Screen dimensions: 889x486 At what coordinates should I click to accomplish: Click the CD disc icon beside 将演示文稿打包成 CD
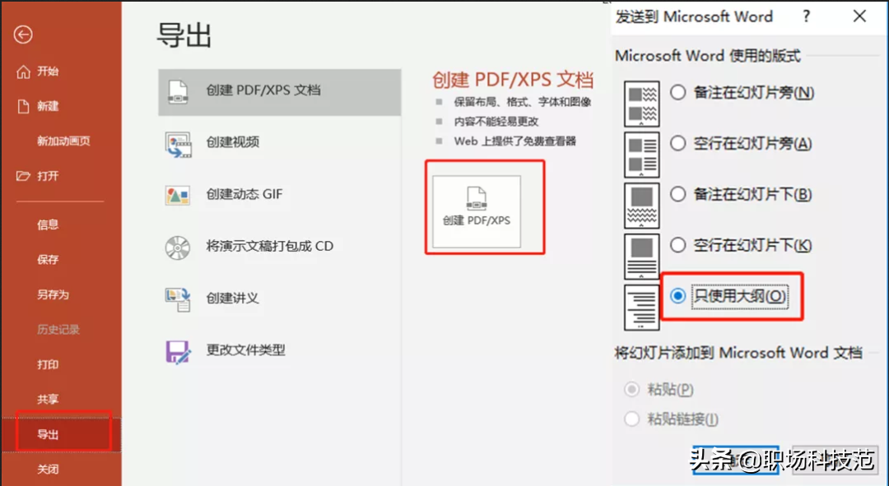click(x=178, y=248)
